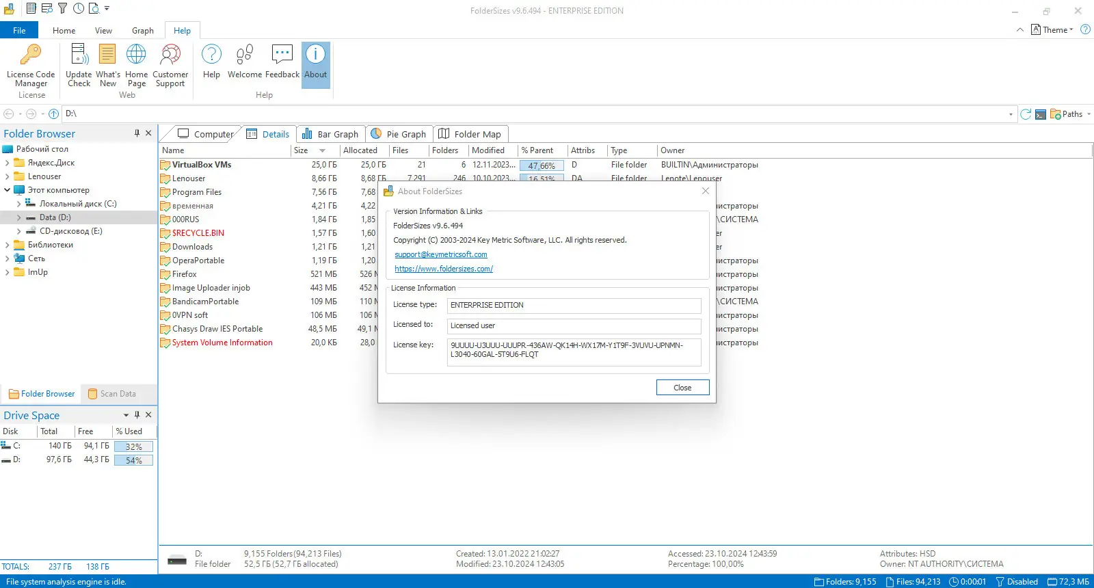Image resolution: width=1094 pixels, height=588 pixels.
Task: Show the Welcome screen
Action: 245,62
